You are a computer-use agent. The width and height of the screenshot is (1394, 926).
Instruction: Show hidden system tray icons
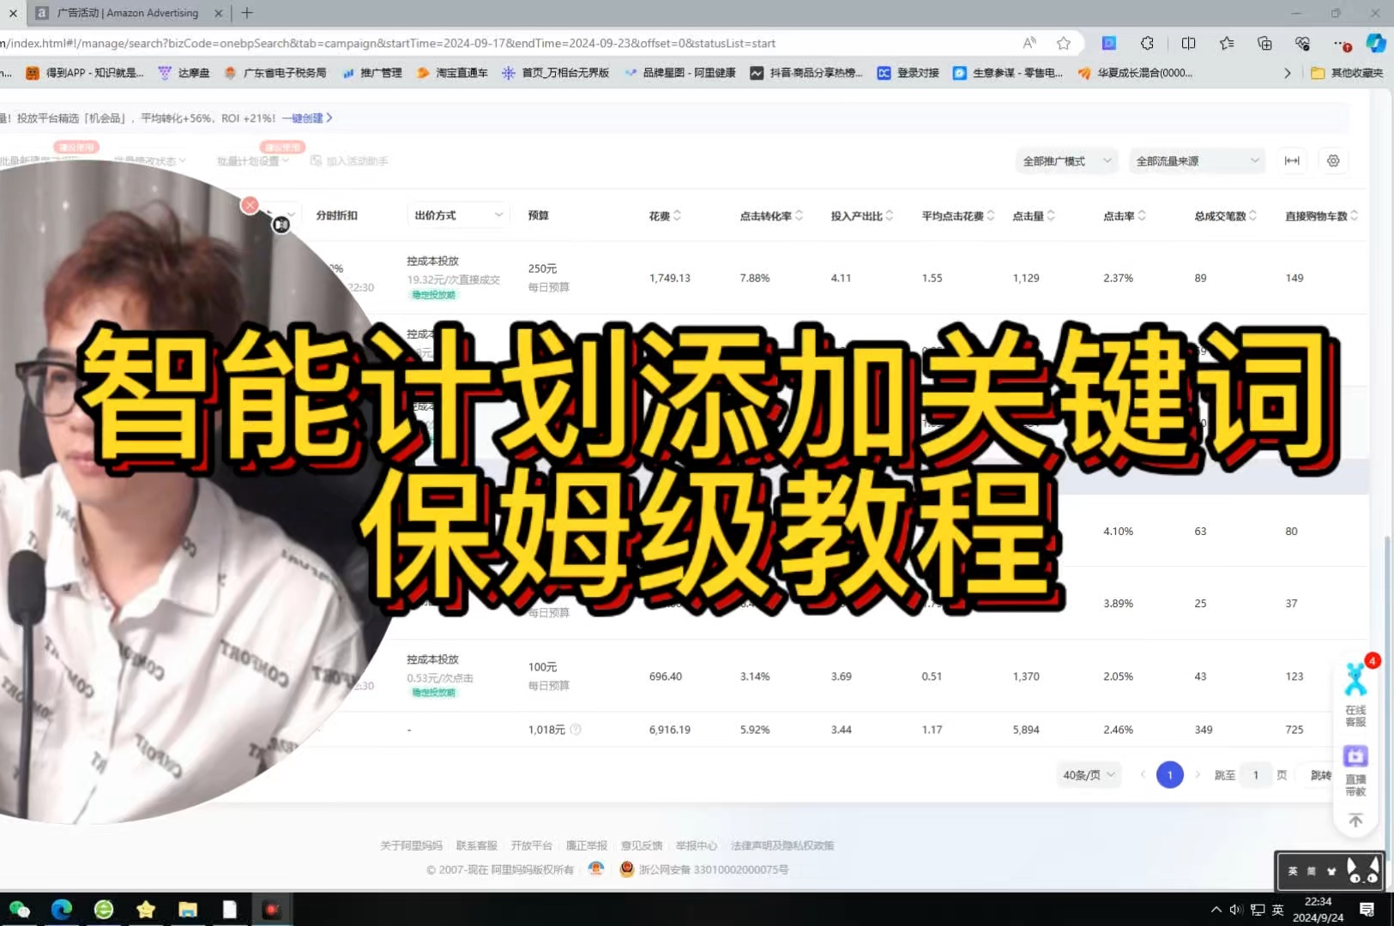(x=1216, y=910)
